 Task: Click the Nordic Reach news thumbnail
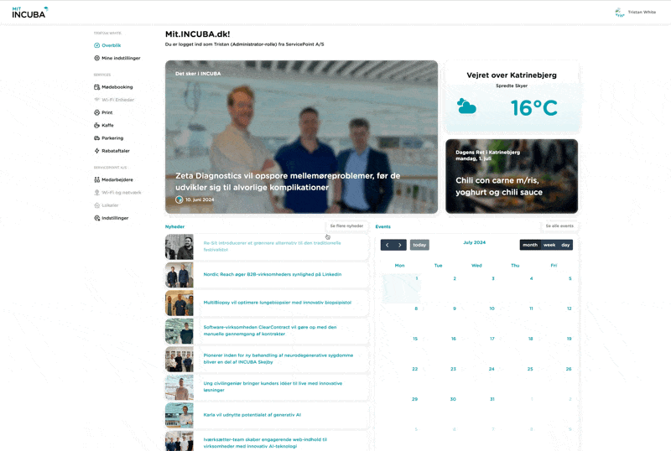click(x=179, y=275)
